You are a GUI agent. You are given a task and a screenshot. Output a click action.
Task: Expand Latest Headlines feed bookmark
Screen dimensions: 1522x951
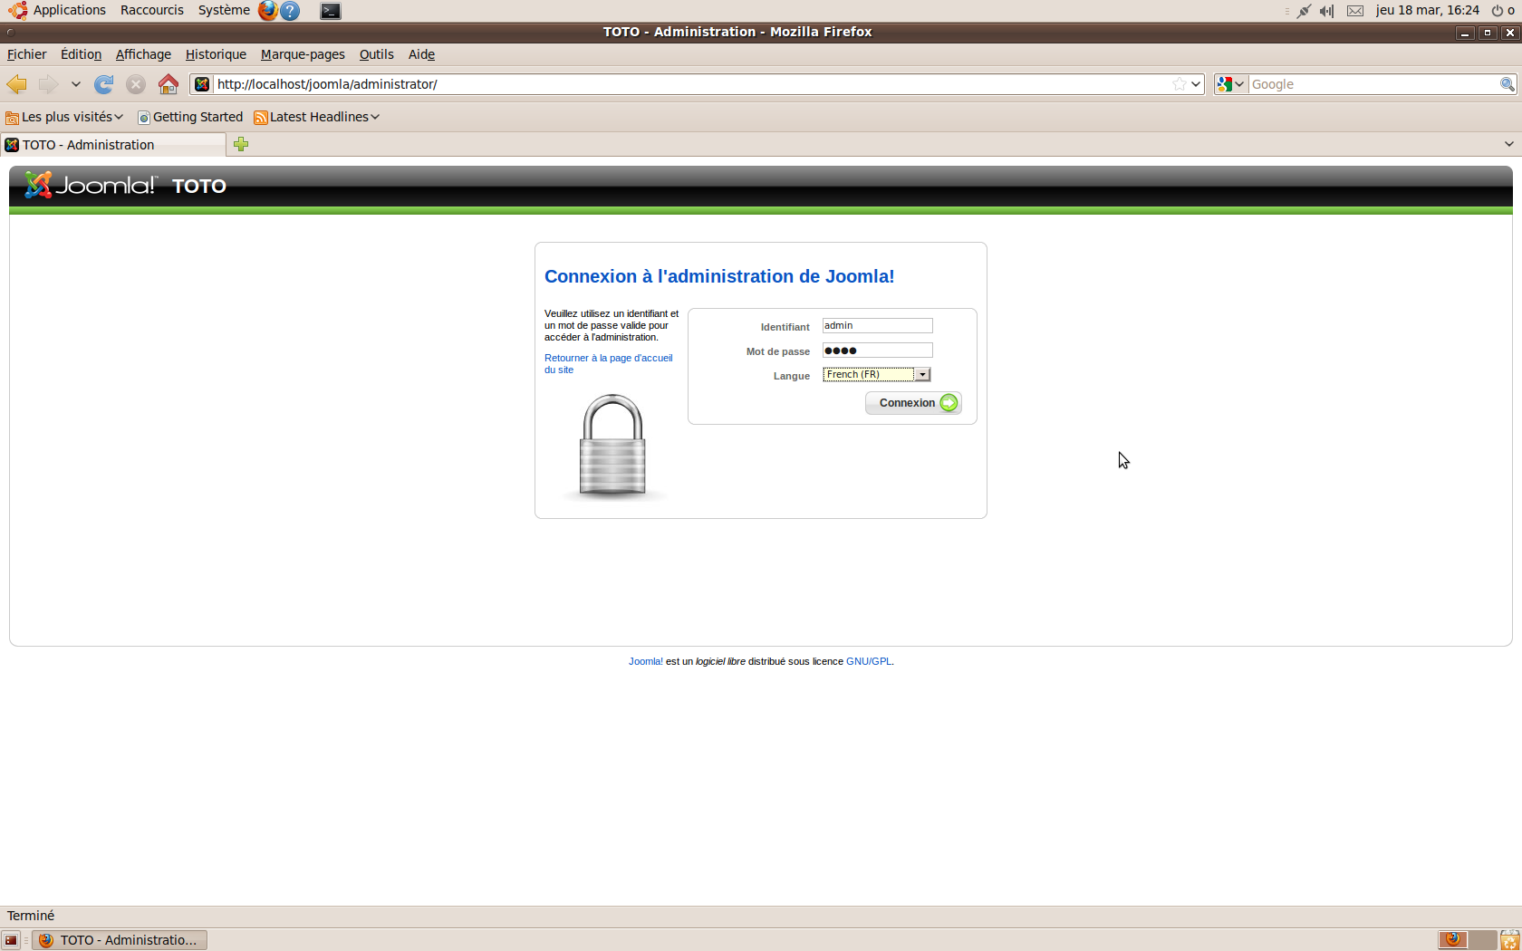pyautogui.click(x=317, y=117)
